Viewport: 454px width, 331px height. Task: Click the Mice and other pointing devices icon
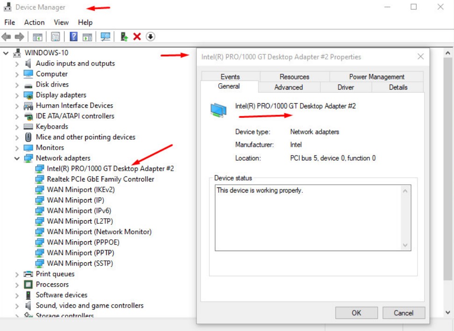(28, 137)
